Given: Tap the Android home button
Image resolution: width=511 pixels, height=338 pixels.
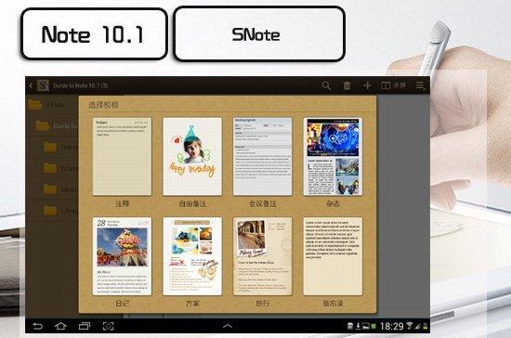Looking at the screenshot, I should [x=60, y=326].
